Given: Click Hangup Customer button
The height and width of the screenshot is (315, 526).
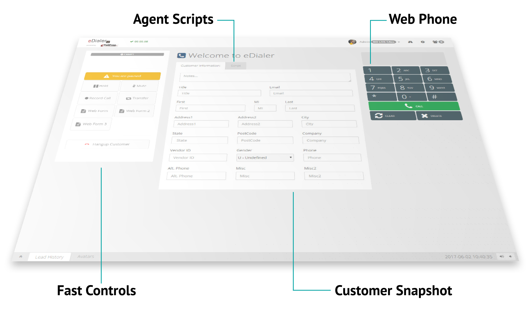Looking at the screenshot, I should tap(107, 144).
